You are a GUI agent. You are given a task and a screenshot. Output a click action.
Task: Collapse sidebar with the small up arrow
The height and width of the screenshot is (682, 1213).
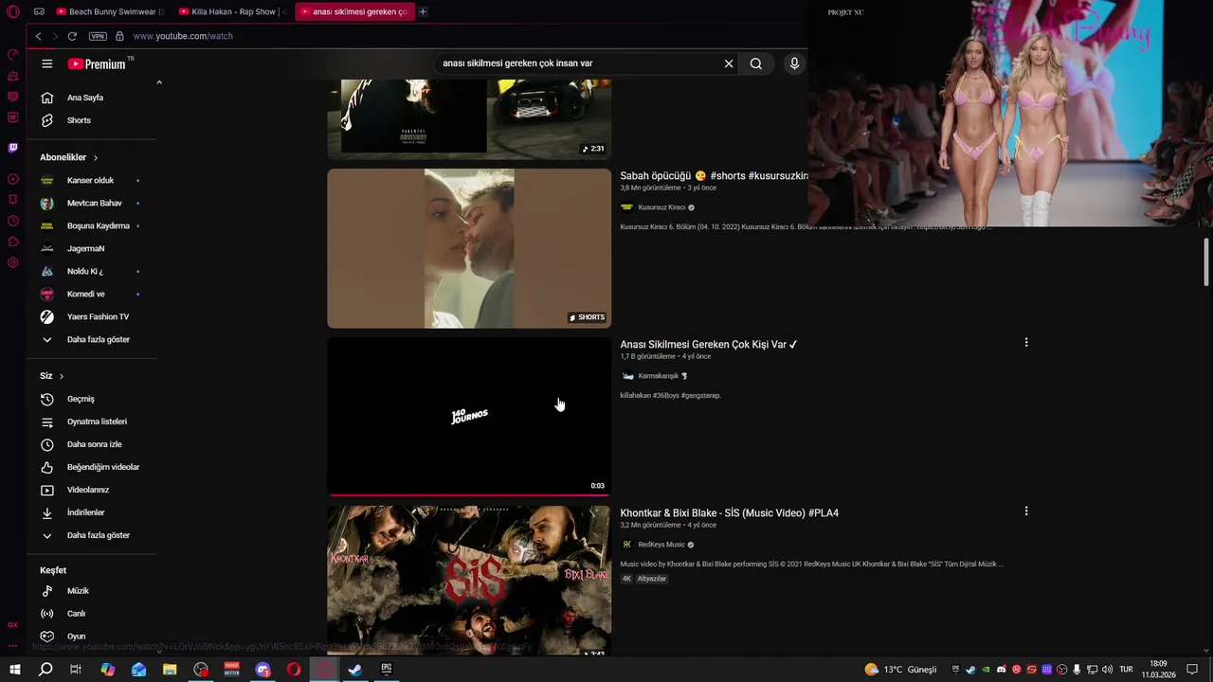pyautogui.click(x=159, y=83)
